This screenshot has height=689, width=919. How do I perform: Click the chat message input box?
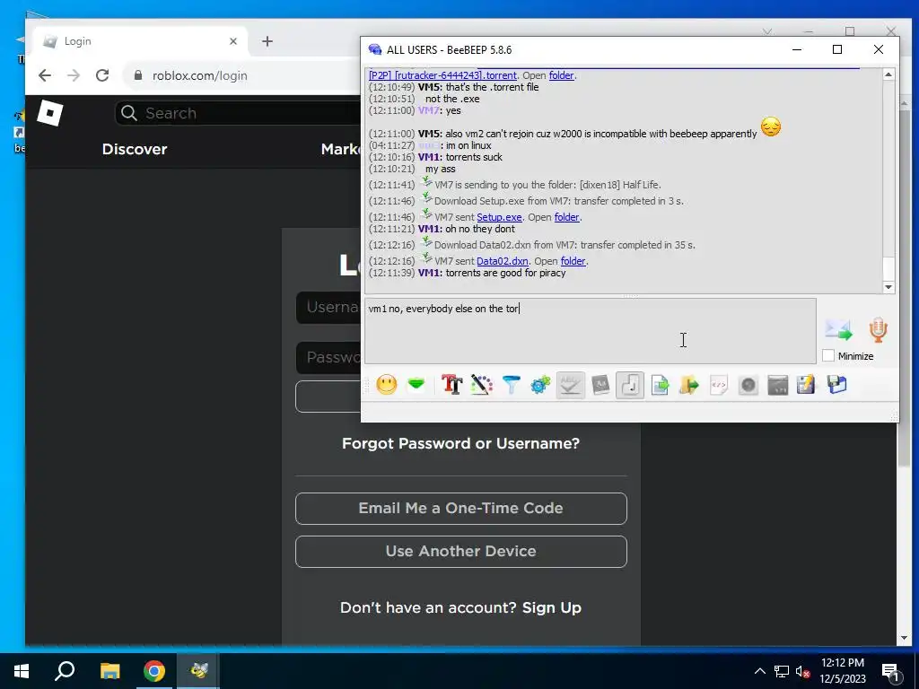point(591,330)
